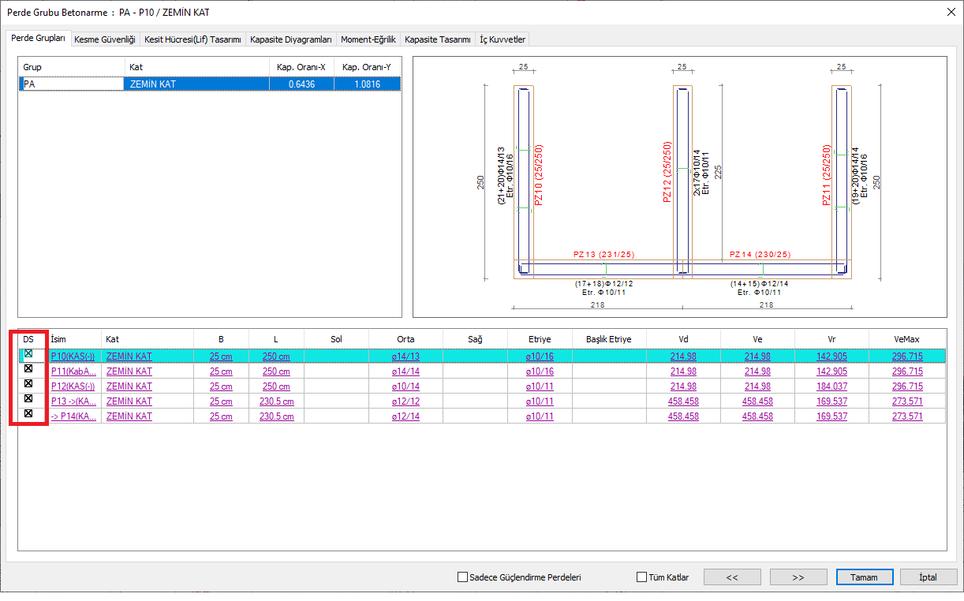Click PZ10 (25/250) label in drawing
This screenshot has height=601, width=964.
[x=540, y=175]
